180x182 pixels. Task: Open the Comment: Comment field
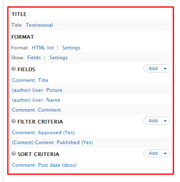tap(36, 110)
